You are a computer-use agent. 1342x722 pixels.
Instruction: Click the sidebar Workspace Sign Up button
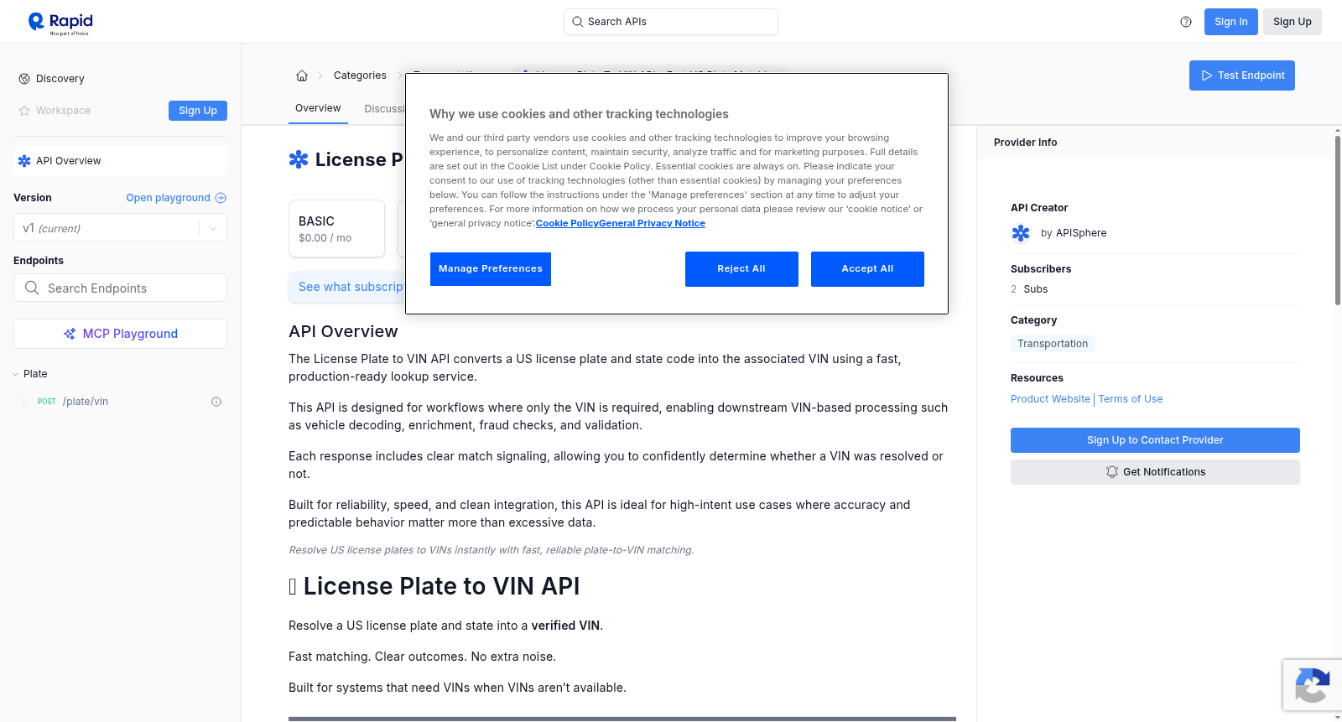(x=198, y=111)
